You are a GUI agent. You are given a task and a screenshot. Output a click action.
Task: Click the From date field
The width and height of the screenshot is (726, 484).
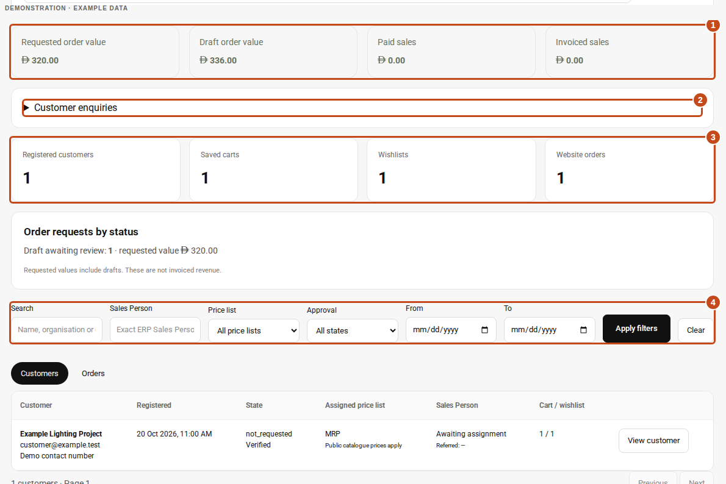pyautogui.click(x=451, y=329)
